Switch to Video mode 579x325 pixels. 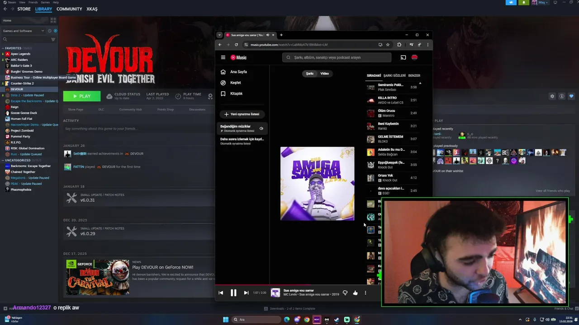[x=325, y=73]
